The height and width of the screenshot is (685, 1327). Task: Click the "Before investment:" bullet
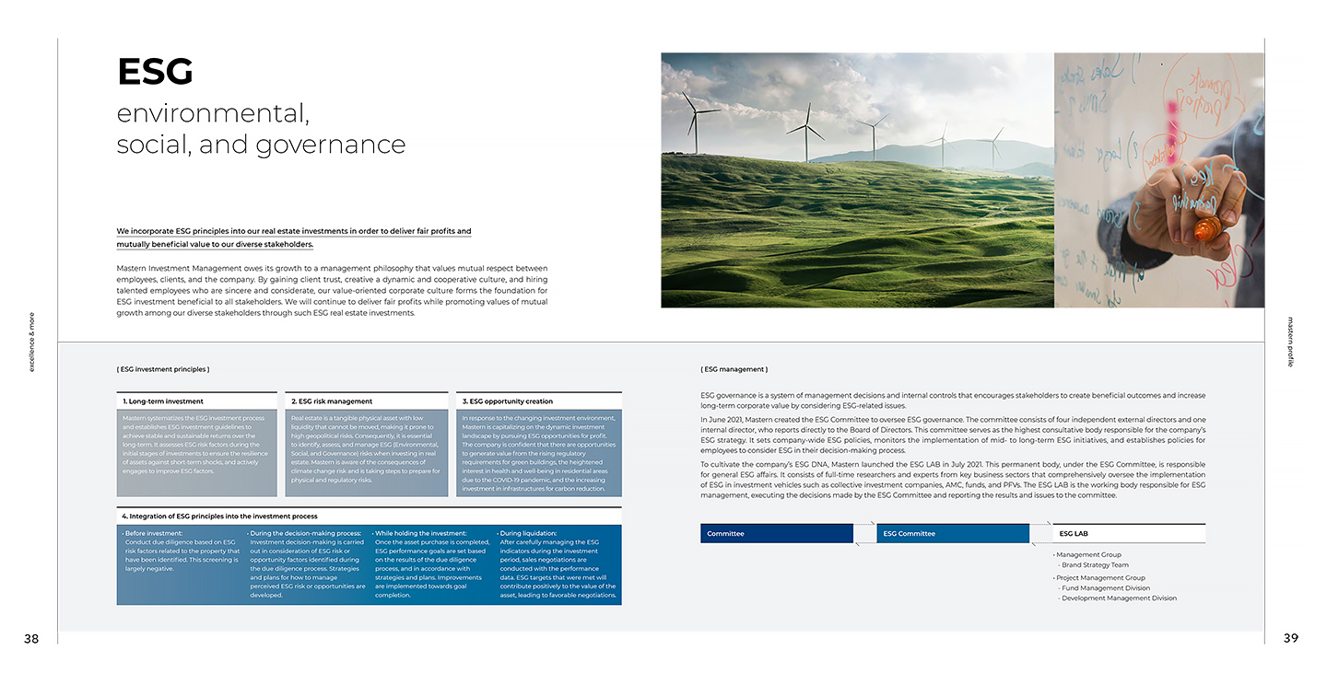coord(153,533)
